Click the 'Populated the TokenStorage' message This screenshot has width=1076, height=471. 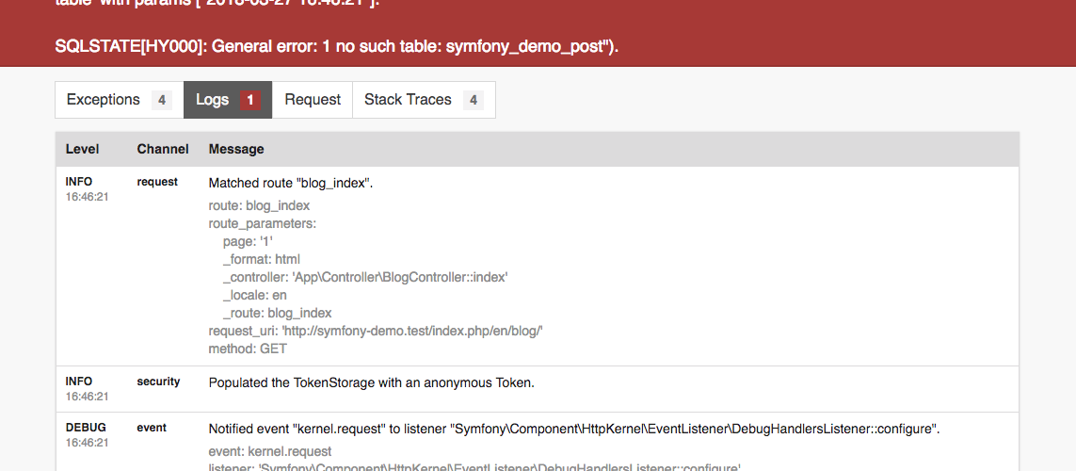[371, 383]
